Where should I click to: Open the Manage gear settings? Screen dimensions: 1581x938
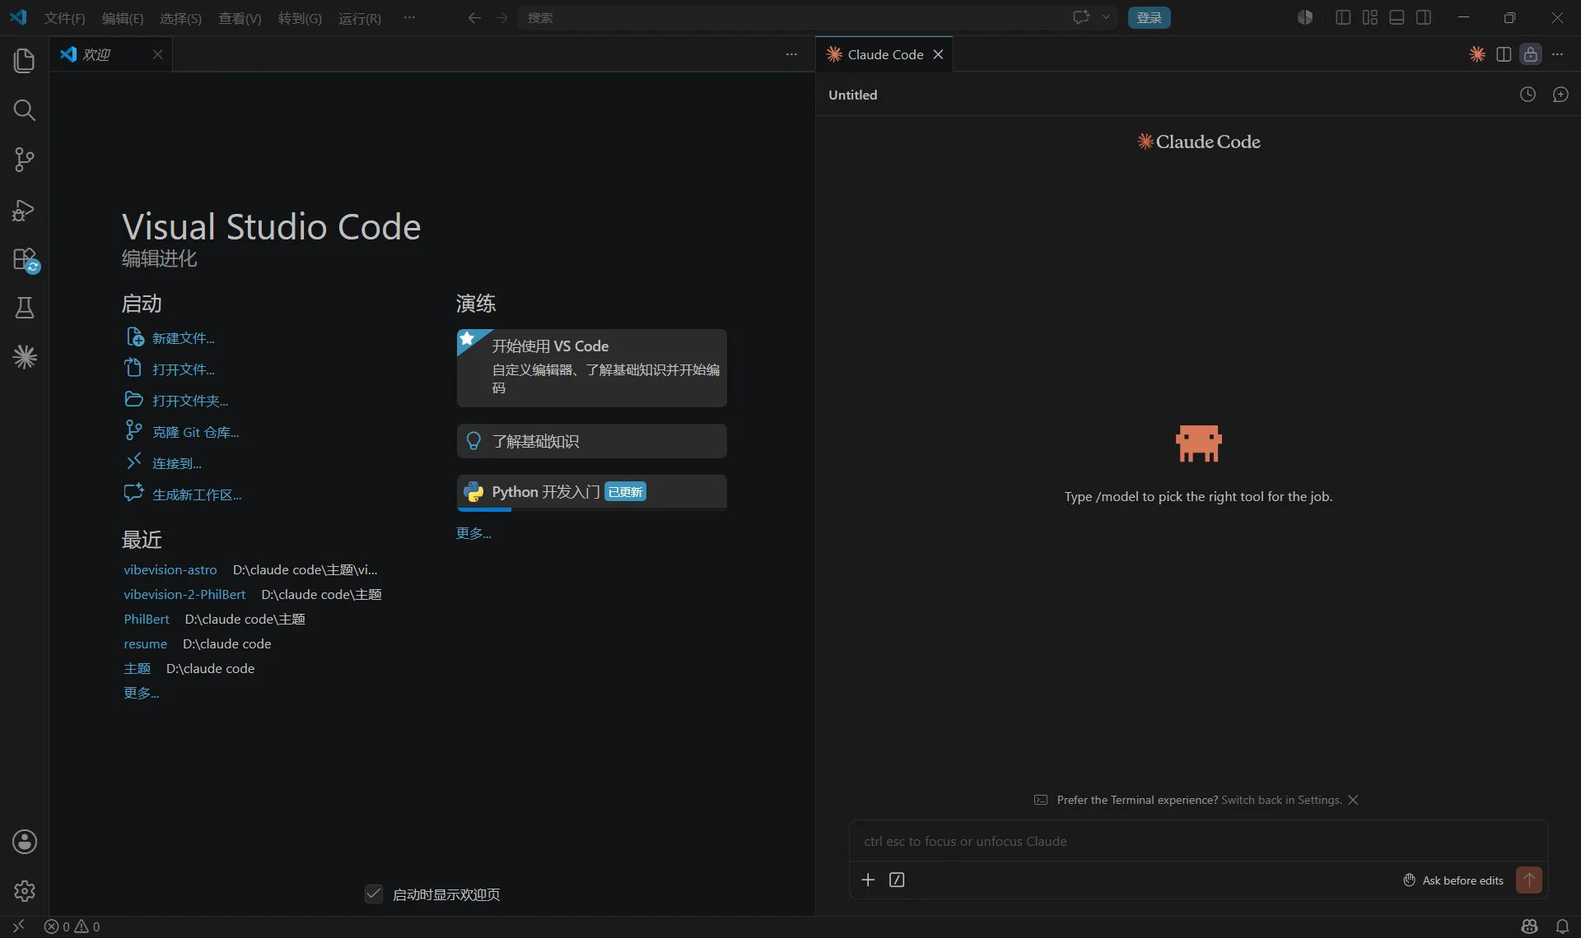point(24,891)
